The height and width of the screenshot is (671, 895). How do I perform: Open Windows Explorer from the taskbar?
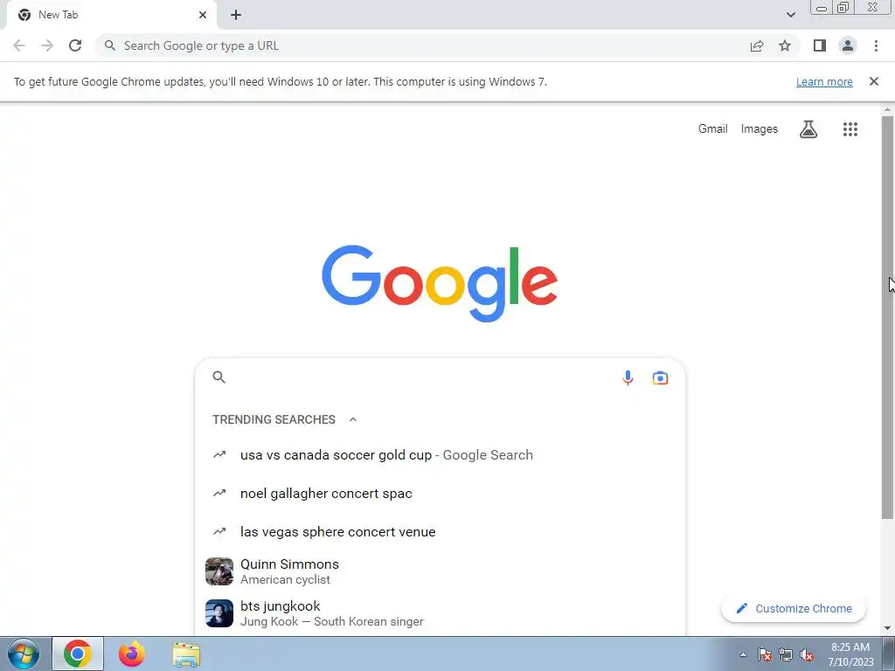point(186,654)
